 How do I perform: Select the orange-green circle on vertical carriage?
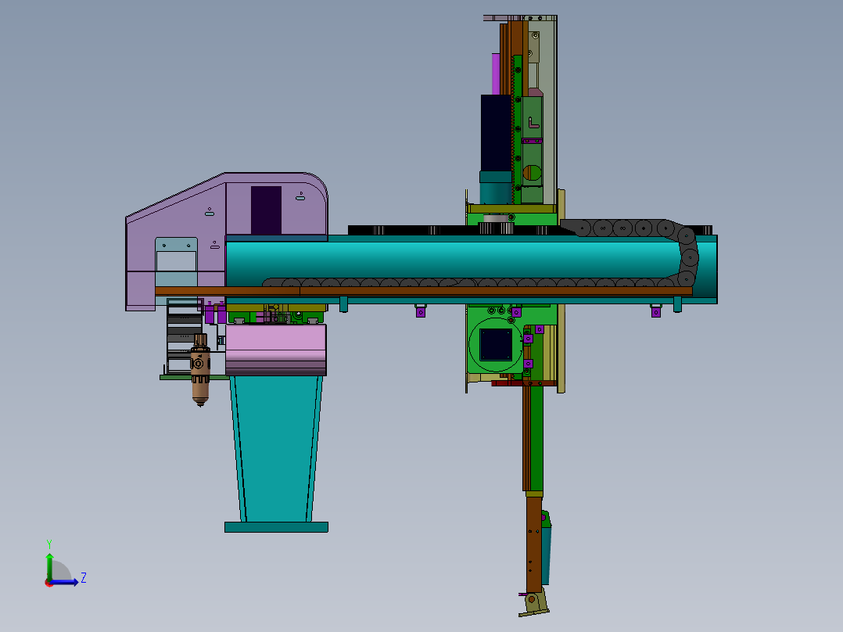click(x=532, y=173)
